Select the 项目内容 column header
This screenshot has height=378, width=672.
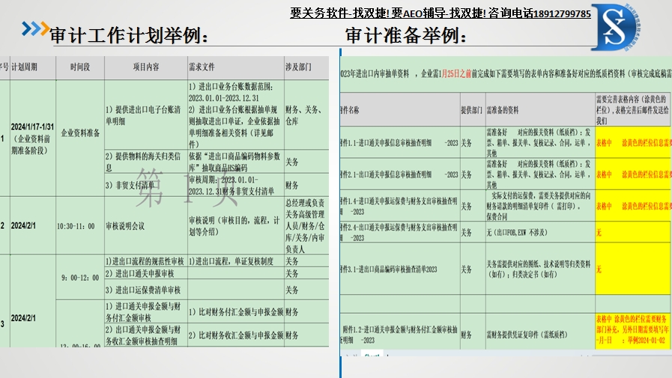pyautogui.click(x=145, y=67)
